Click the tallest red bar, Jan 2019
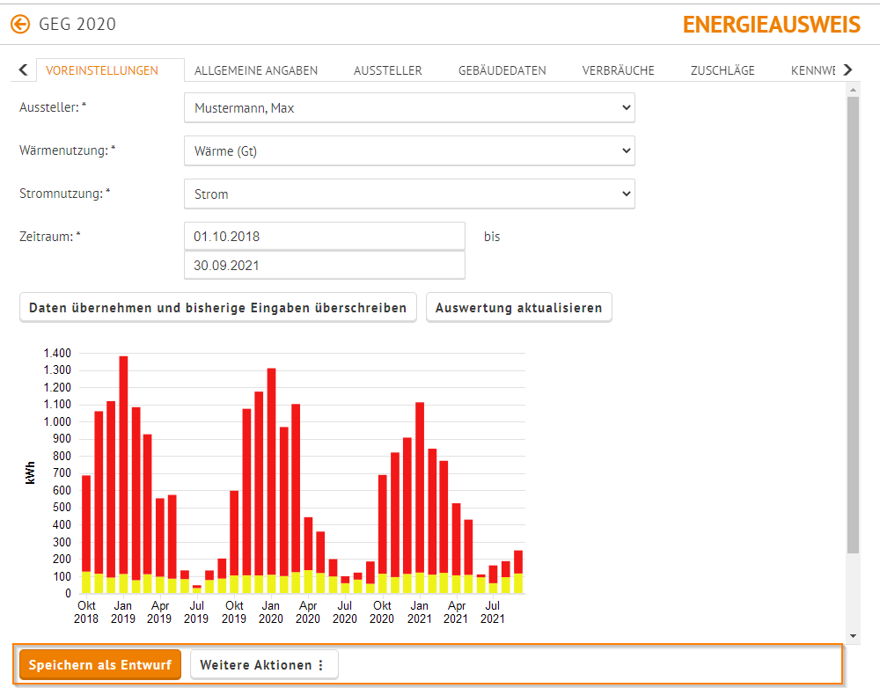This screenshot has height=688, width=880. click(123, 465)
